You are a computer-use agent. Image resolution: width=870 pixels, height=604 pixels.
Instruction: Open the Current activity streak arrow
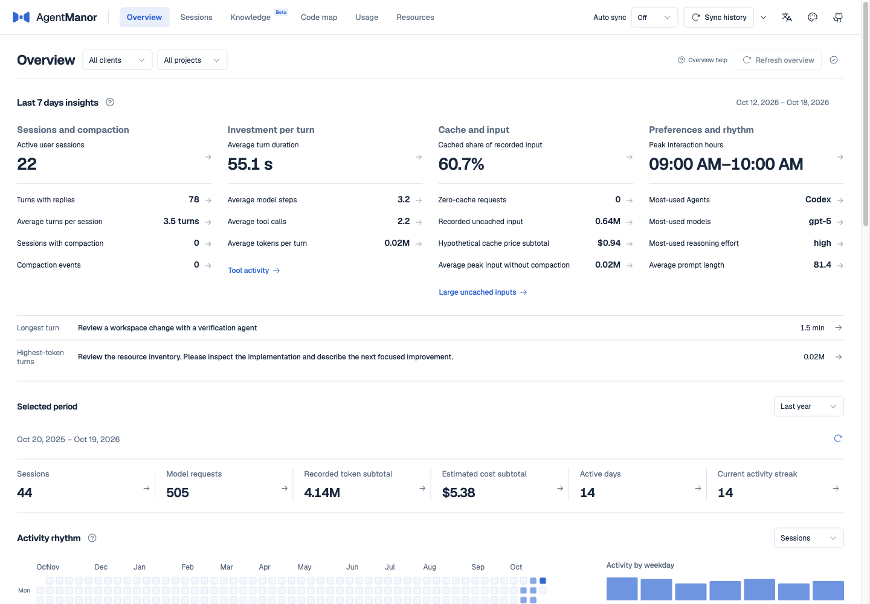point(836,488)
